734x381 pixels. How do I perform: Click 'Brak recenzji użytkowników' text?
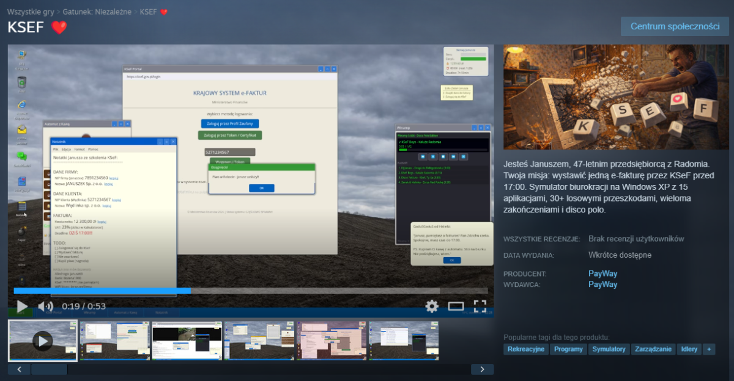click(x=636, y=239)
